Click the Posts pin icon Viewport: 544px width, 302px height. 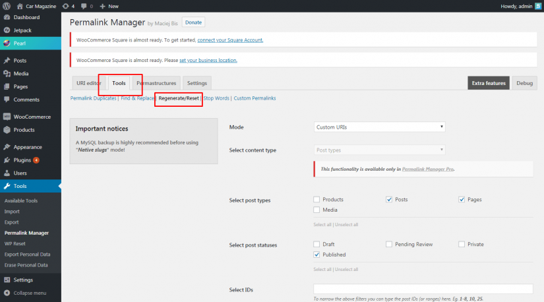(x=7, y=61)
